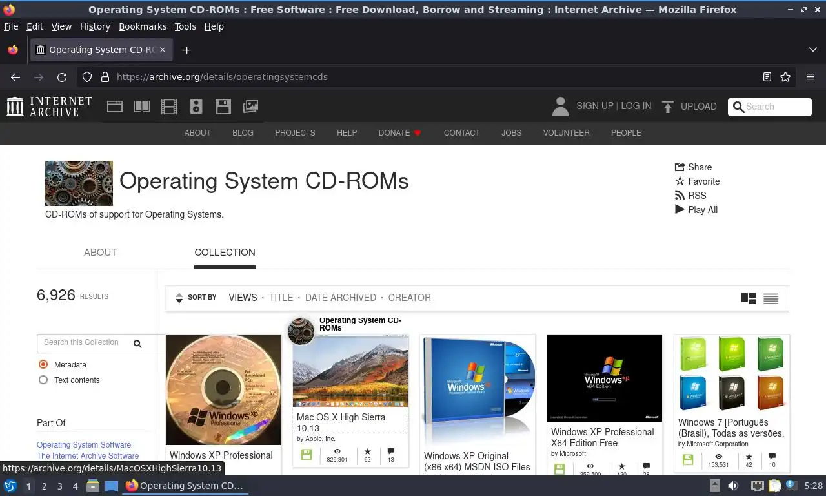Open tracking protection shield icon

(87, 77)
